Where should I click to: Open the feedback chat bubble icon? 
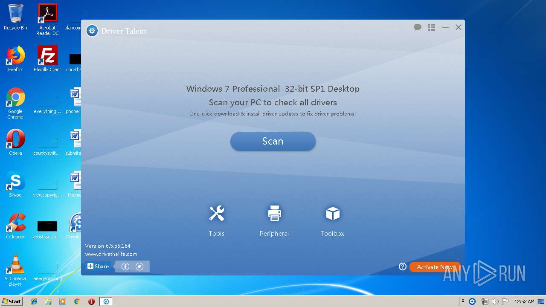[x=418, y=27]
